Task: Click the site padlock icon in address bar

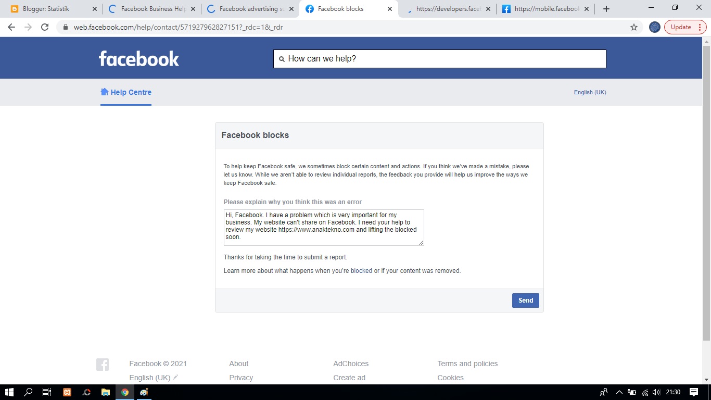Action: coord(66,27)
